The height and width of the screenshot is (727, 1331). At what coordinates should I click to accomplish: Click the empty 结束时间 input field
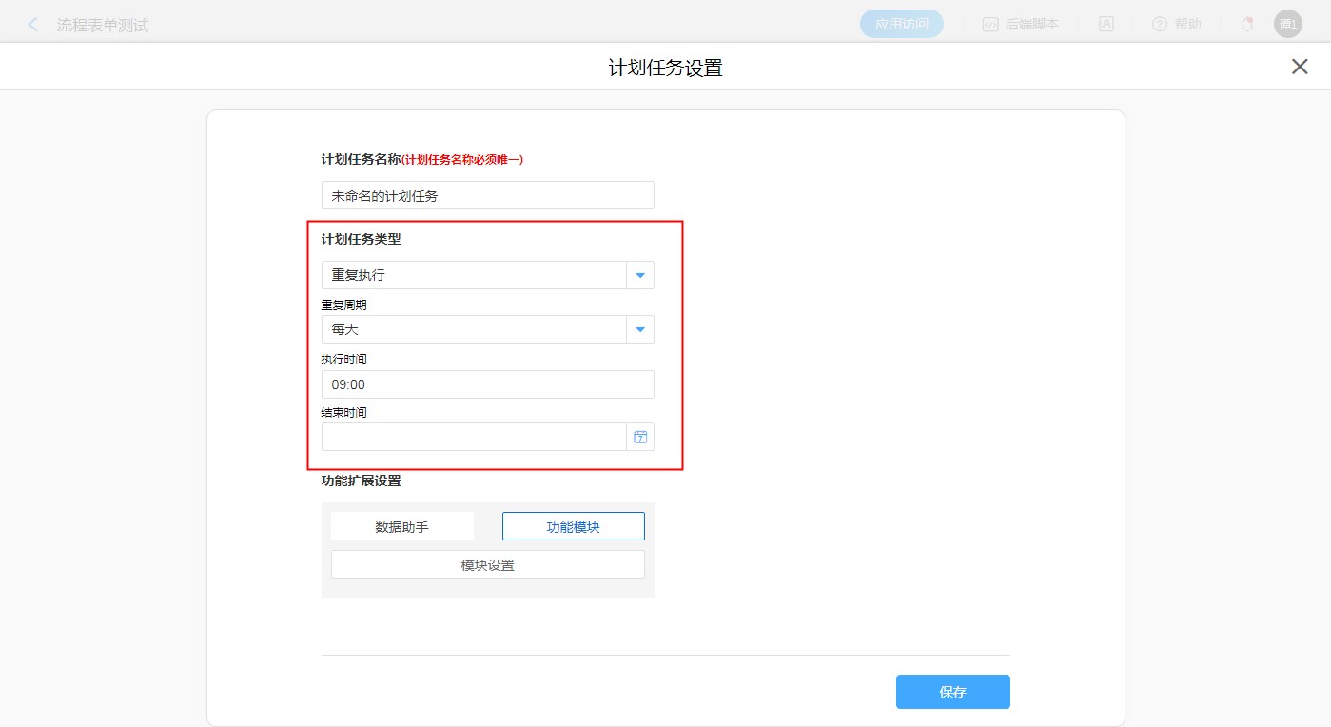tap(473, 437)
